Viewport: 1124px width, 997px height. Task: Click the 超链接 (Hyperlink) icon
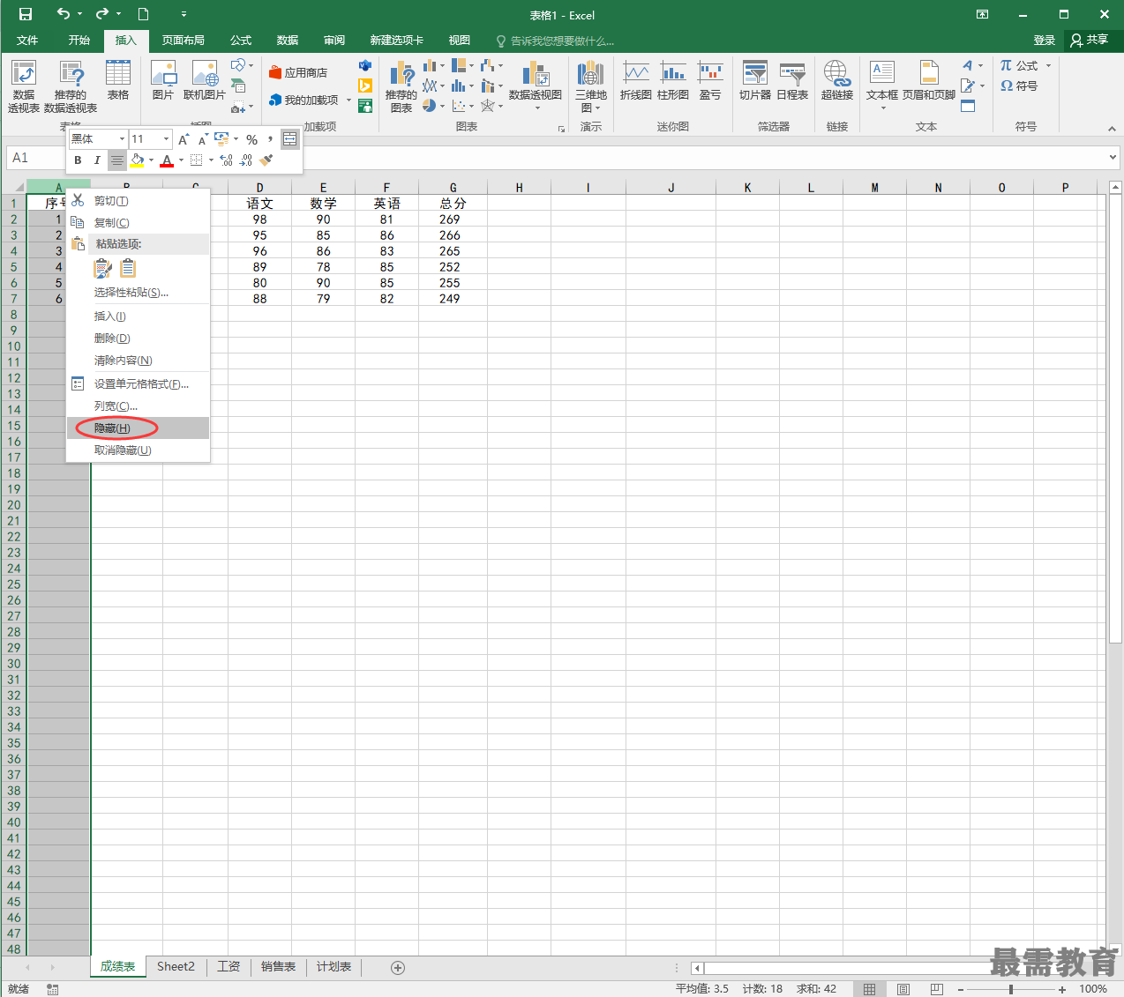click(837, 80)
